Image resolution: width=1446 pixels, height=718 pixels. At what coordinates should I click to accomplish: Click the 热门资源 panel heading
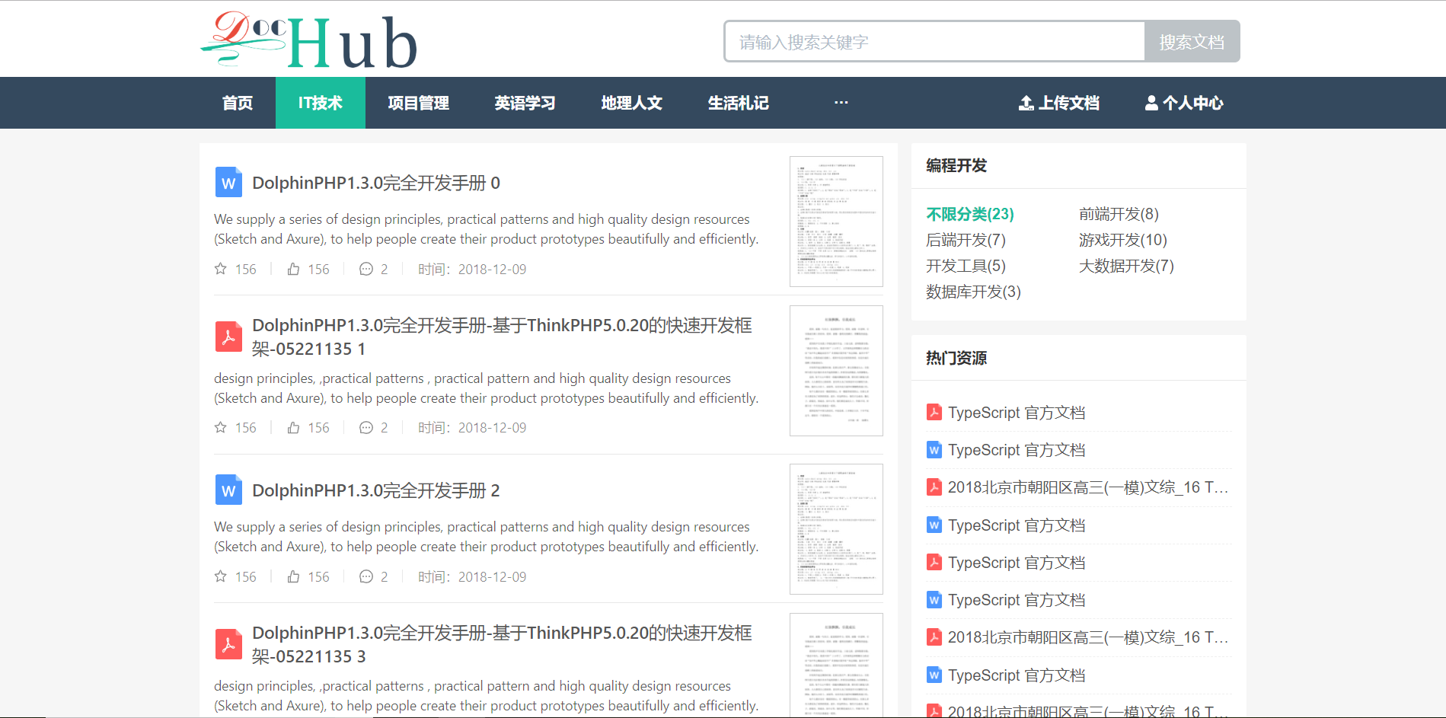956,358
